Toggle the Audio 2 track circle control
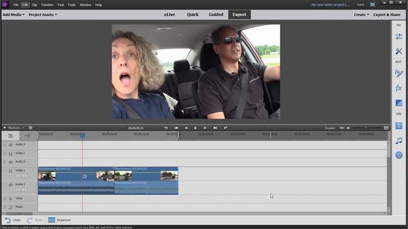 (4, 162)
